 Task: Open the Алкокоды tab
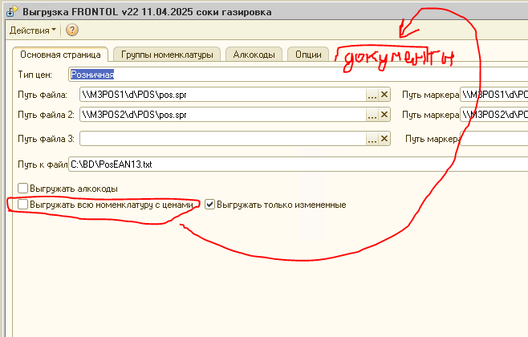(254, 55)
